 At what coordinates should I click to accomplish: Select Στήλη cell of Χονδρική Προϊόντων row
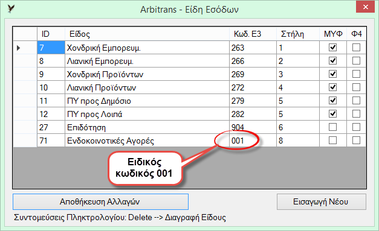click(298, 74)
